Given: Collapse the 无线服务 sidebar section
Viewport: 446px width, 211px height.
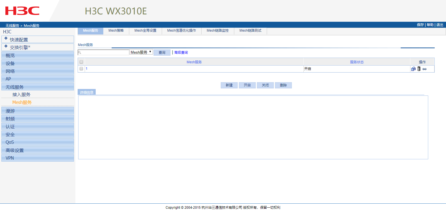Looking at the screenshot, I should pyautogui.click(x=38, y=87).
